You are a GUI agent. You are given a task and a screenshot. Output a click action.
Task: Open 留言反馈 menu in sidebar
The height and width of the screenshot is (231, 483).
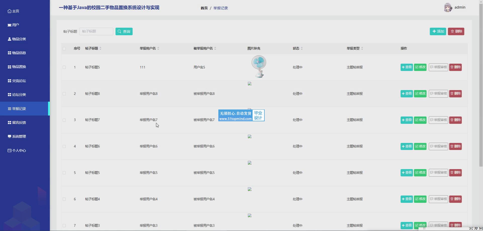tap(19, 123)
